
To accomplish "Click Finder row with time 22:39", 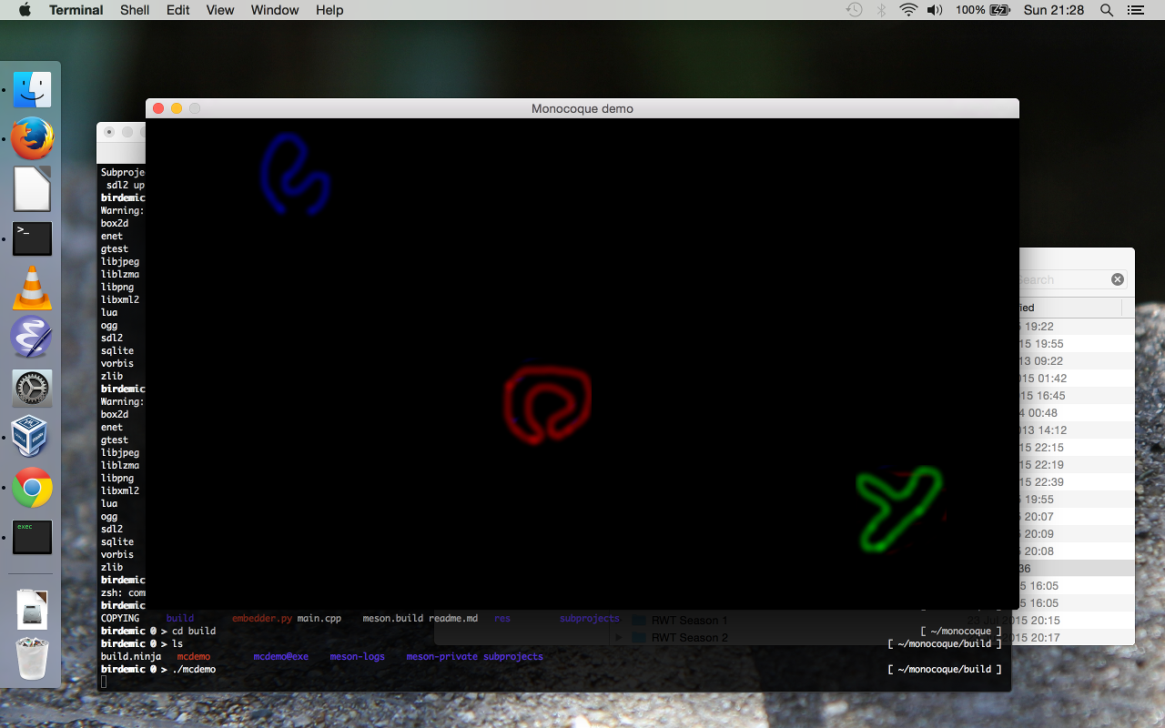I will 1077,481.
